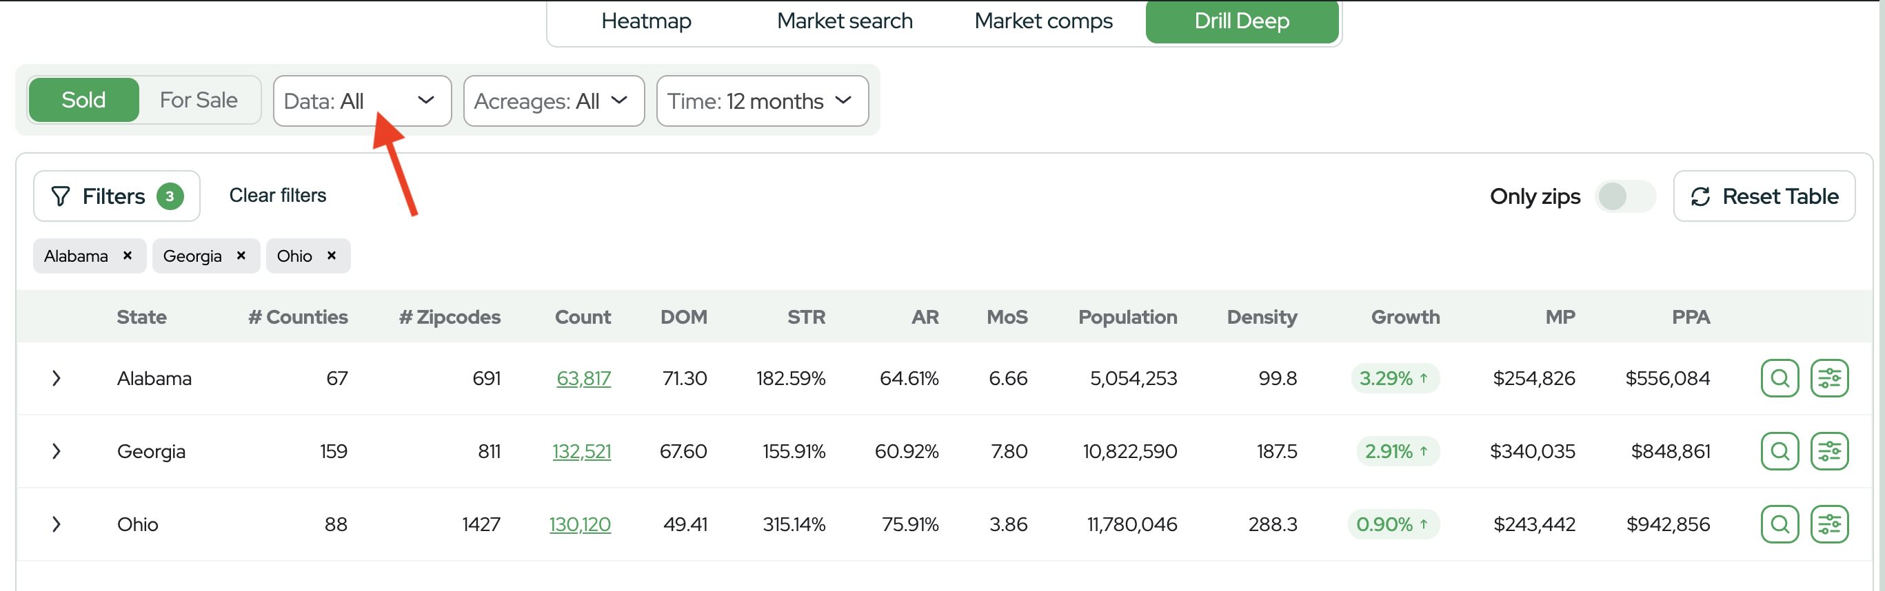The width and height of the screenshot is (1885, 591).
Task: Toggle the Only zips switch
Action: click(x=1624, y=196)
